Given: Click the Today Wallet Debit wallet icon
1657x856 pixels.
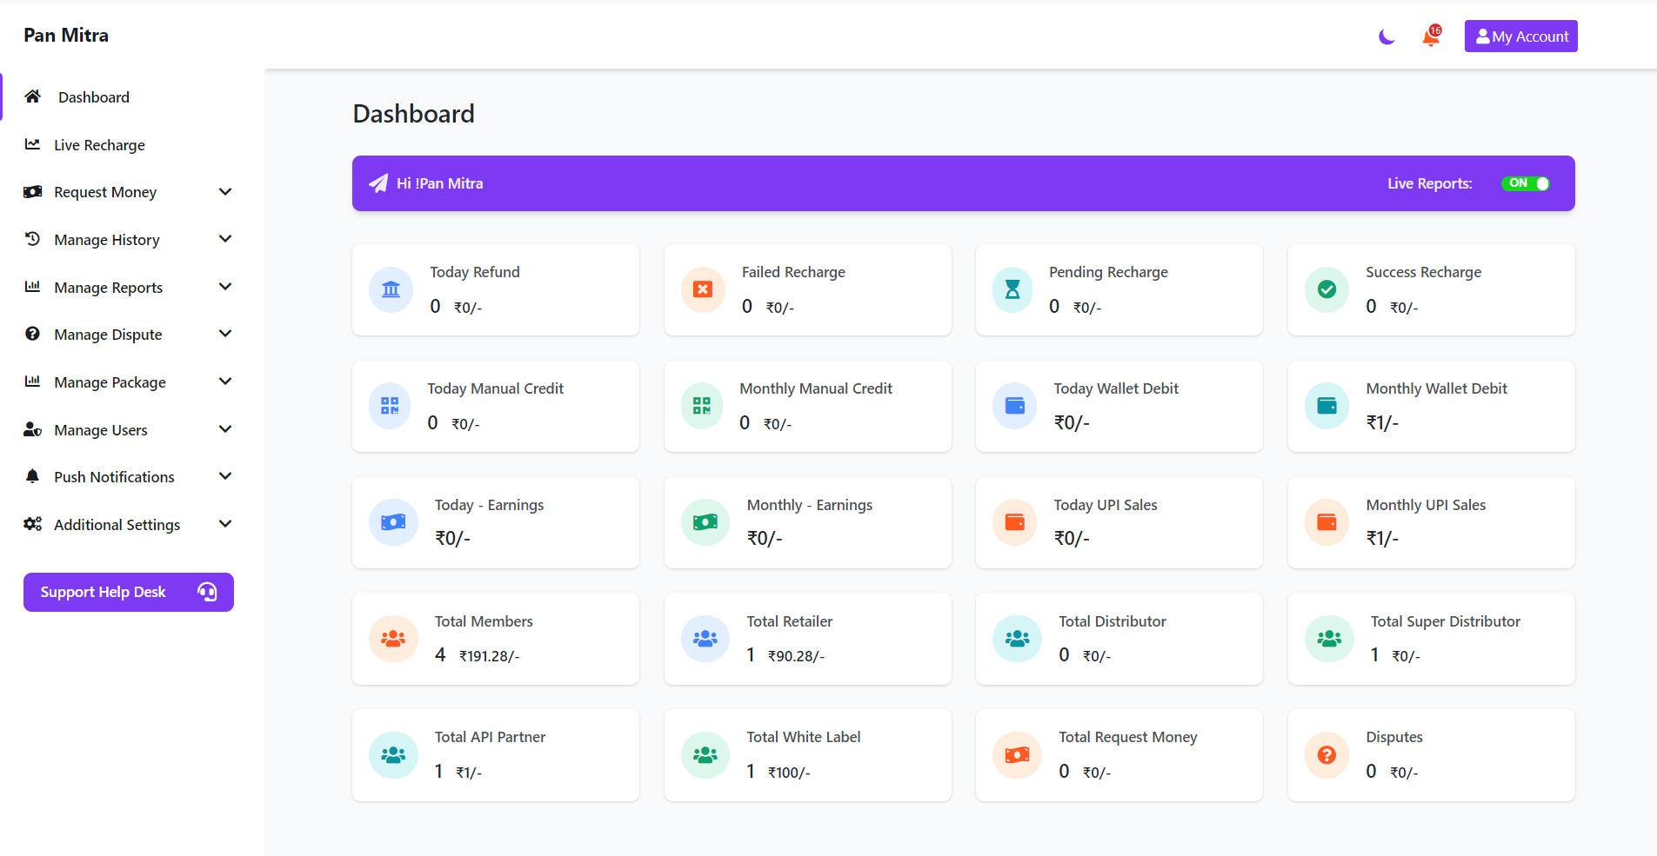Looking at the screenshot, I should (x=1015, y=406).
